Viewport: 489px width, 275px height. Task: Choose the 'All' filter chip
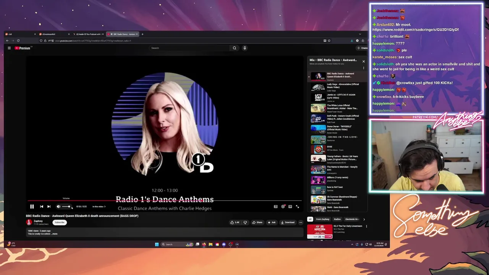pos(310,219)
